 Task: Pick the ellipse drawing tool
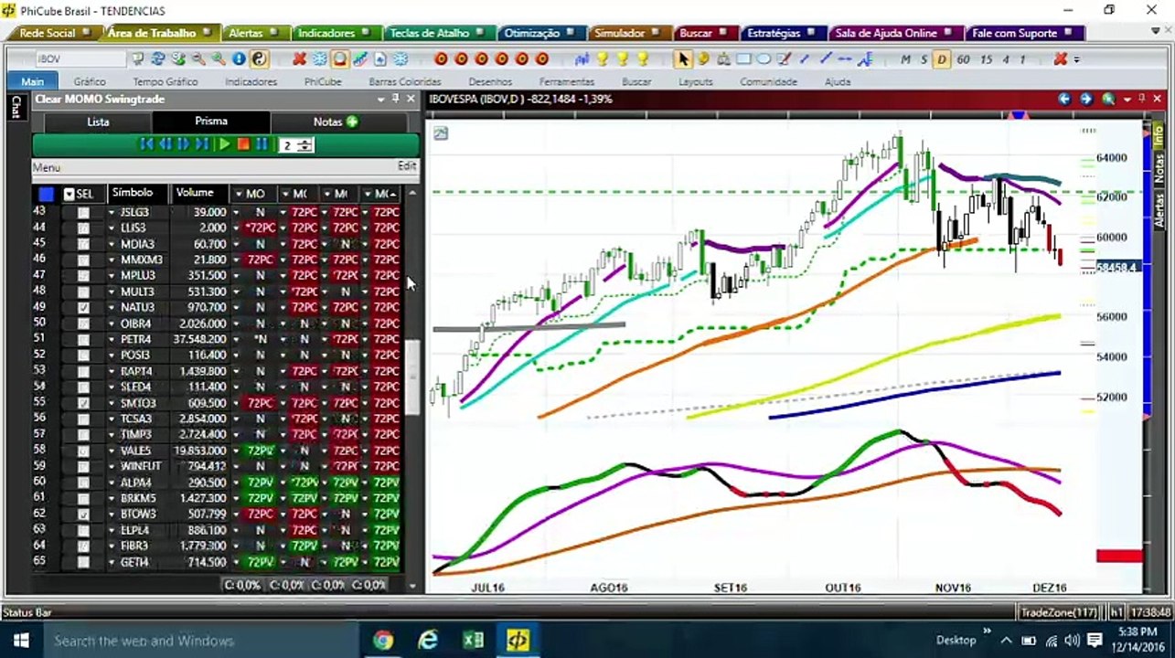(764, 59)
